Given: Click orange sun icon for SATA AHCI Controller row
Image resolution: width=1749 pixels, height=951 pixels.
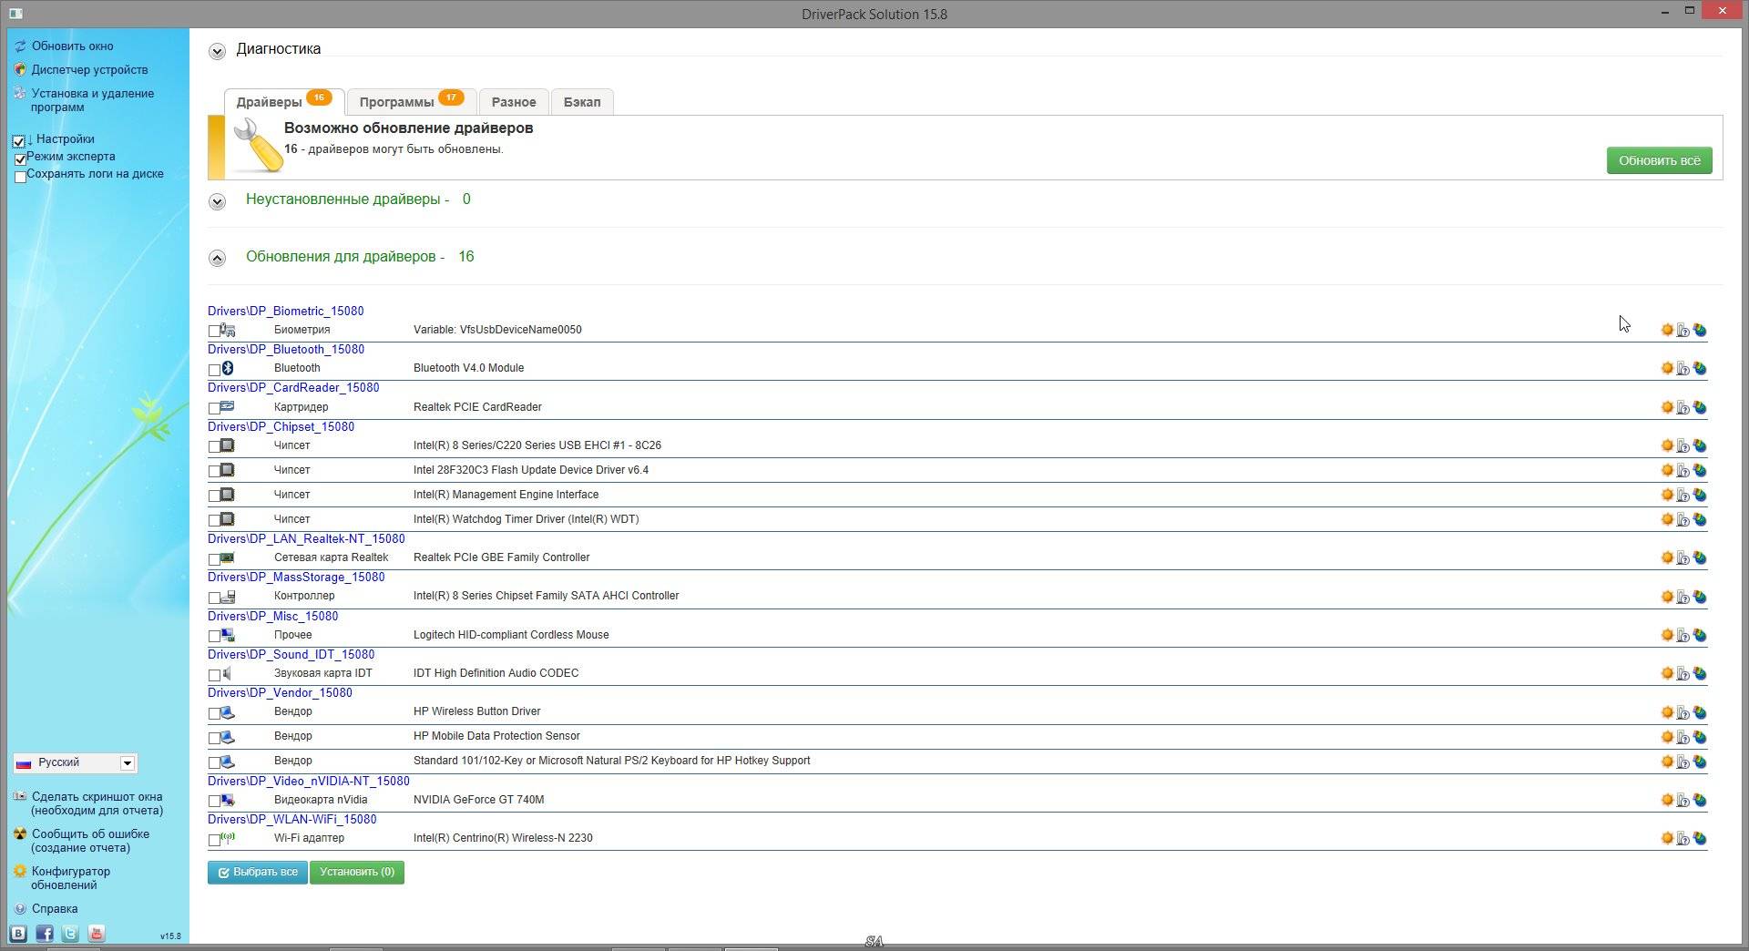Looking at the screenshot, I should [1667, 597].
